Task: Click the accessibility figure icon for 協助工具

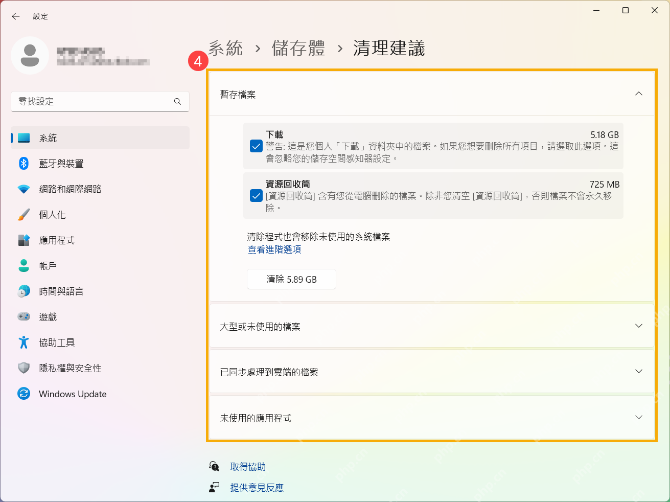Action: (24, 343)
